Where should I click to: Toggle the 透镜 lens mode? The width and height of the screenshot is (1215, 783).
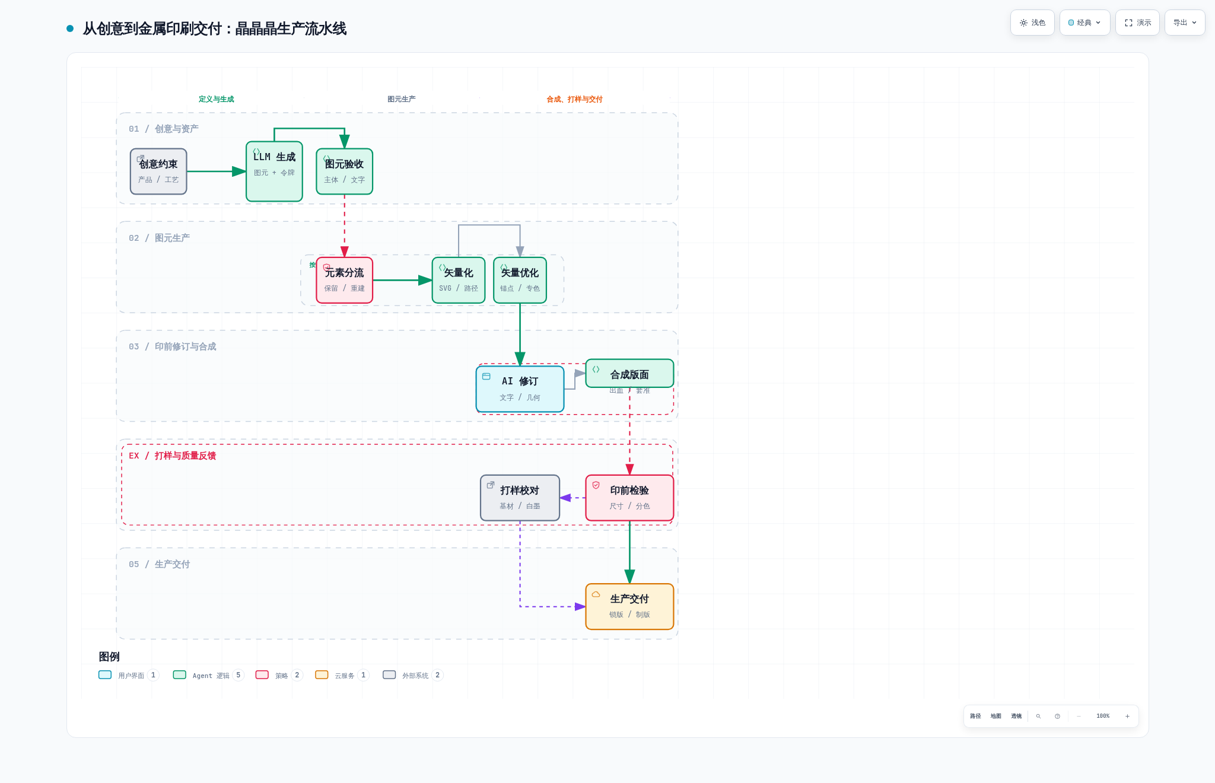[x=1016, y=716]
